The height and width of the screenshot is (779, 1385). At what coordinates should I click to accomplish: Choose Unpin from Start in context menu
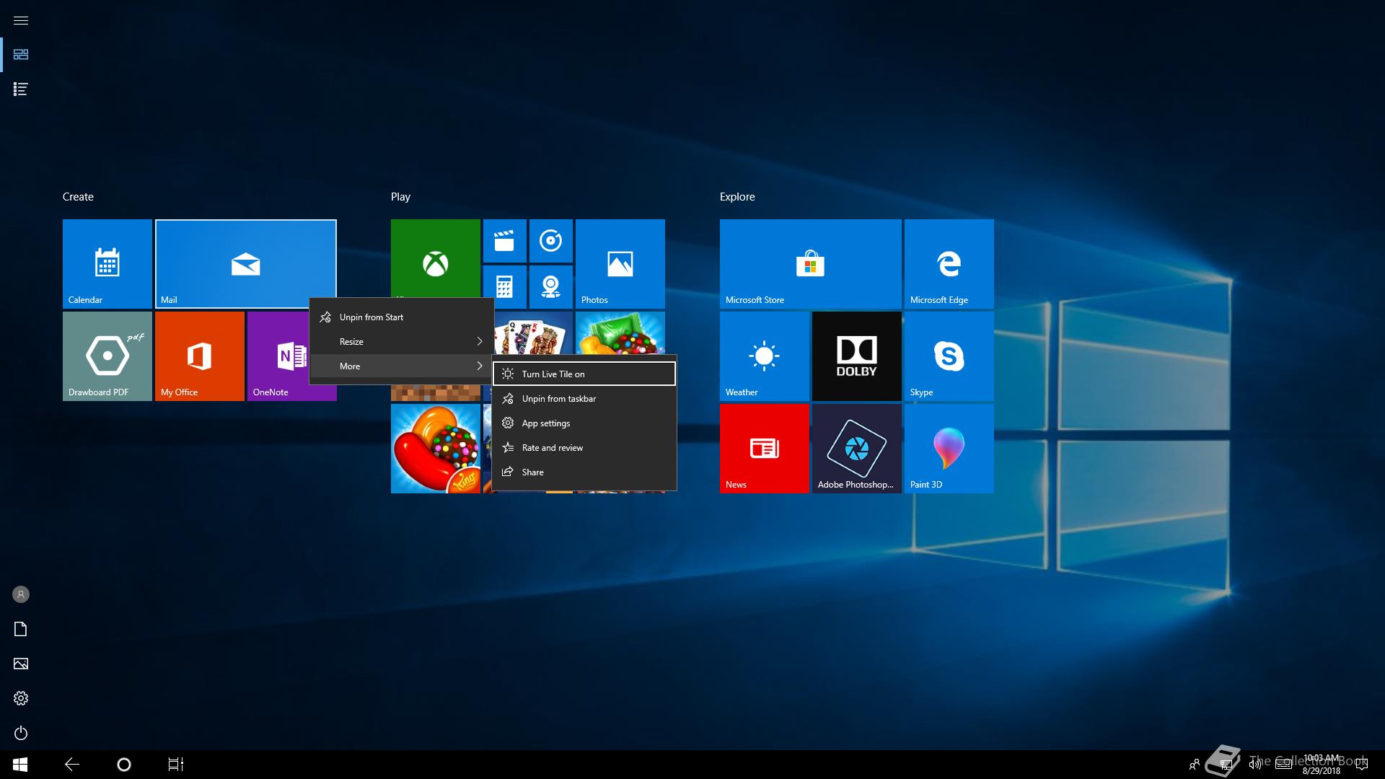pyautogui.click(x=402, y=317)
